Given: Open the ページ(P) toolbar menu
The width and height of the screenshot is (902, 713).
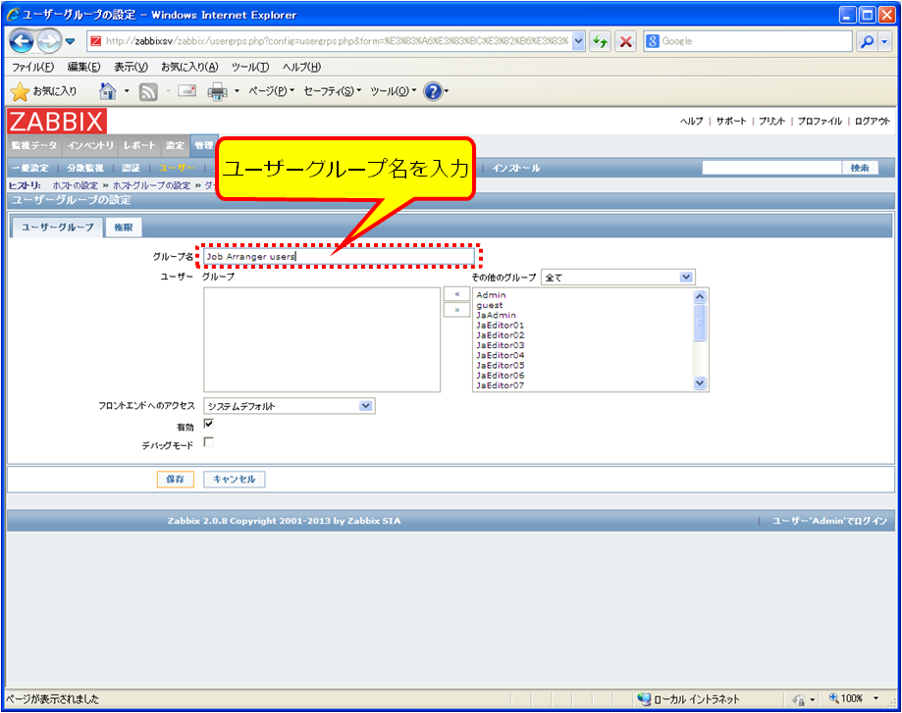Looking at the screenshot, I should click(271, 91).
